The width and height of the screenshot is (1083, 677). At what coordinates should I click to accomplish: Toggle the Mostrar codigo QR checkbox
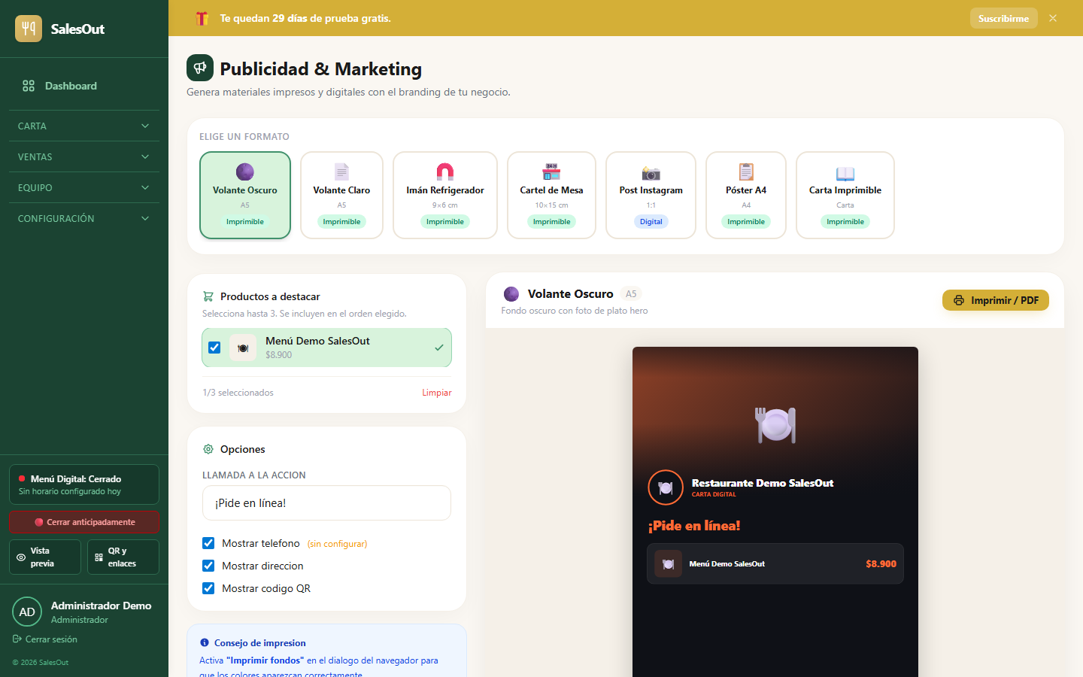[x=208, y=588]
